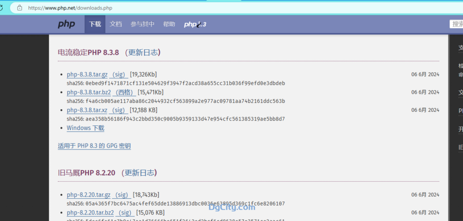
Task: Click the [15,471Kb] file size text
Action: [151, 92]
